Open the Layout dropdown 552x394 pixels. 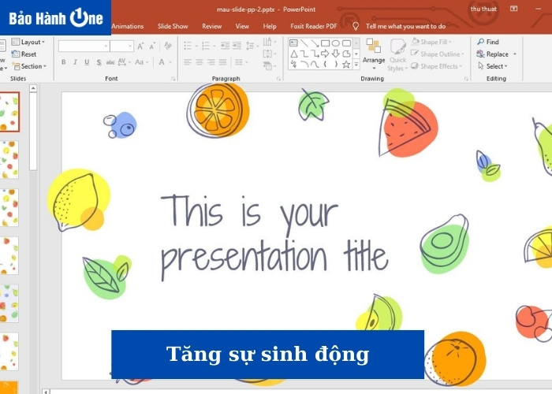pyautogui.click(x=28, y=42)
